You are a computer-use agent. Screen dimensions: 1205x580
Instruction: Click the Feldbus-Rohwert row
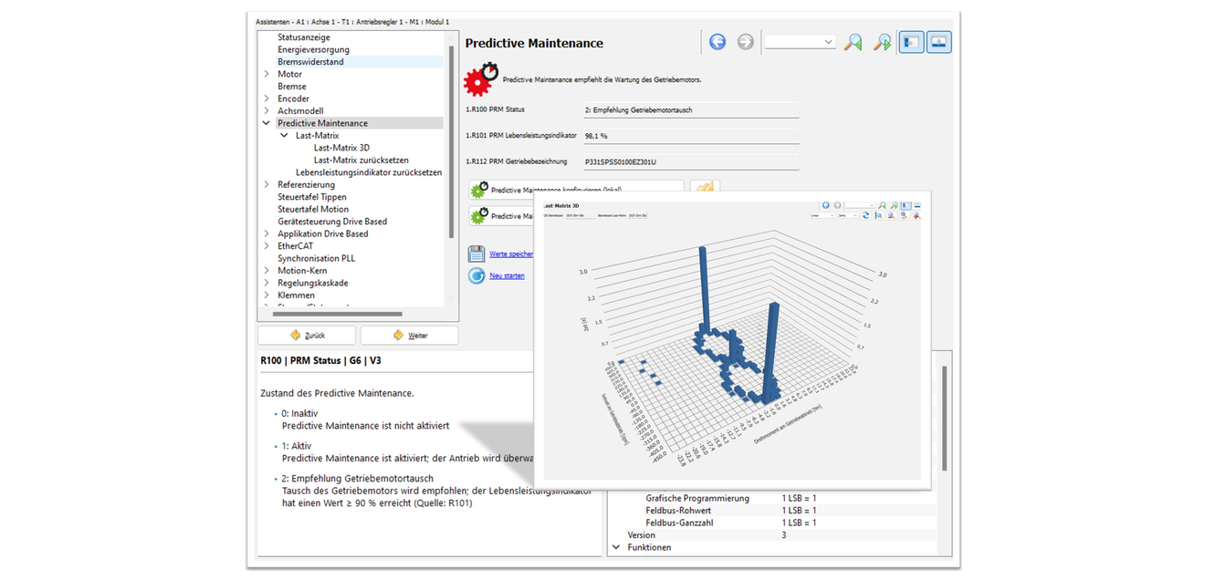pos(772,511)
